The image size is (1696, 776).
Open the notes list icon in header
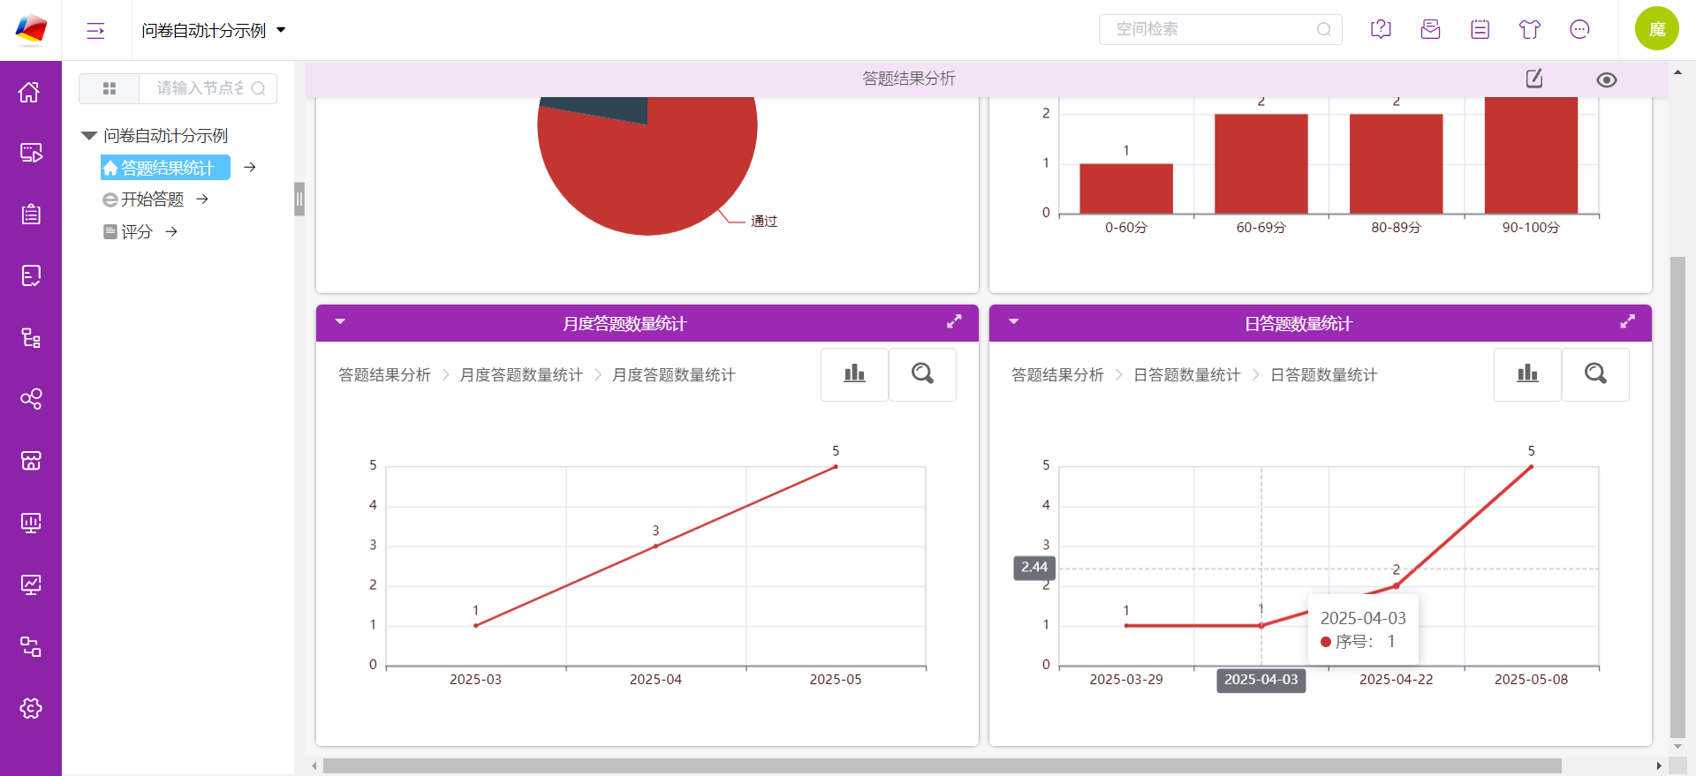(1480, 29)
